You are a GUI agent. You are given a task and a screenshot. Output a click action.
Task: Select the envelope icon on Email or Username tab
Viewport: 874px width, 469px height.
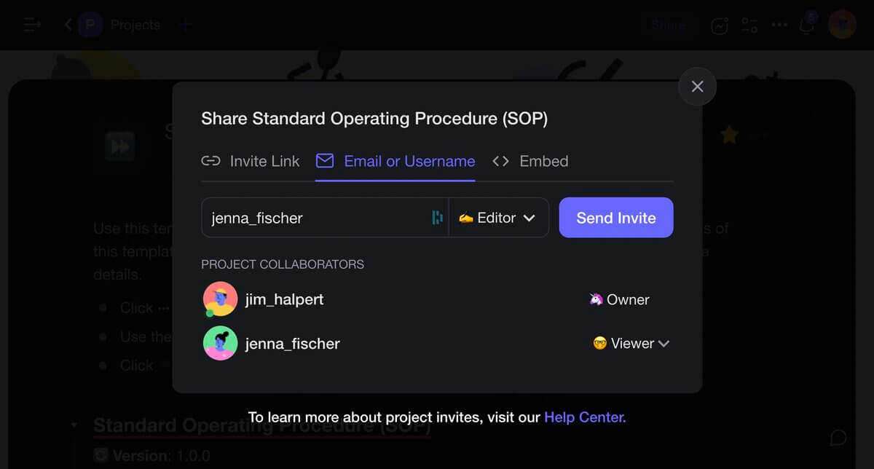pyautogui.click(x=324, y=161)
